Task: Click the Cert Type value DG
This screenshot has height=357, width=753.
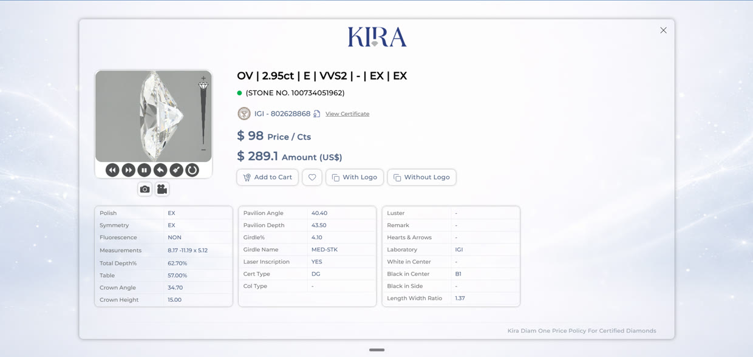Action: pos(316,274)
